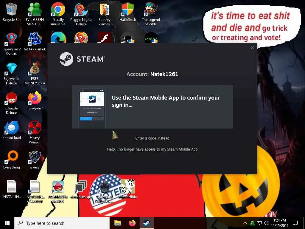Click the Super Hilda desktop icon

point(127,187)
